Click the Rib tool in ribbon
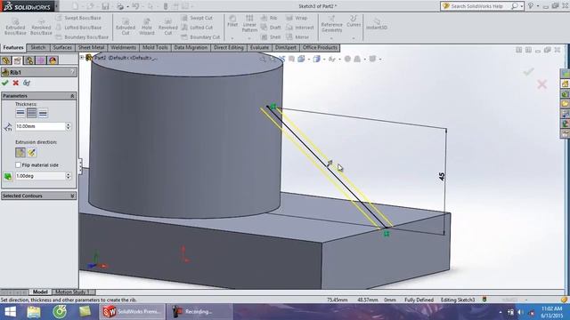570x320 pixels. tap(269, 18)
